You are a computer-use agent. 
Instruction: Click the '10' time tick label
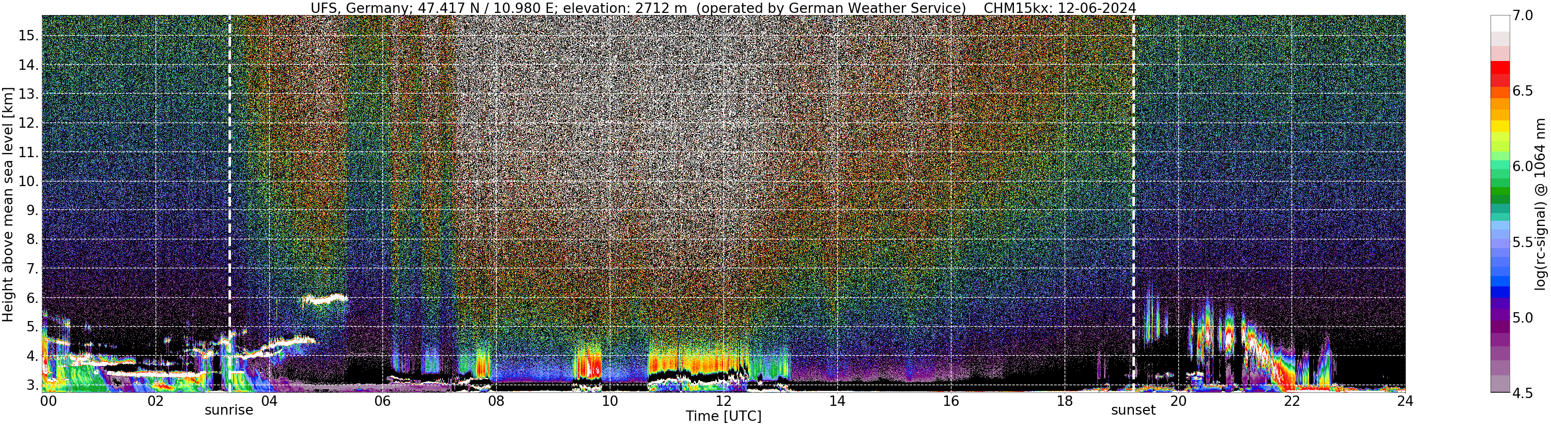610,401
